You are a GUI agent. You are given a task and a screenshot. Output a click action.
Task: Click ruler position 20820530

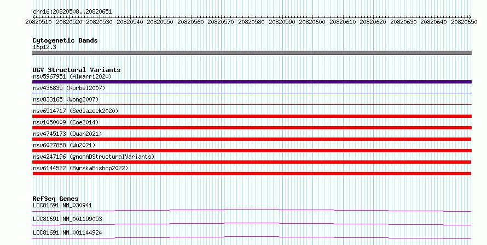click(100, 22)
